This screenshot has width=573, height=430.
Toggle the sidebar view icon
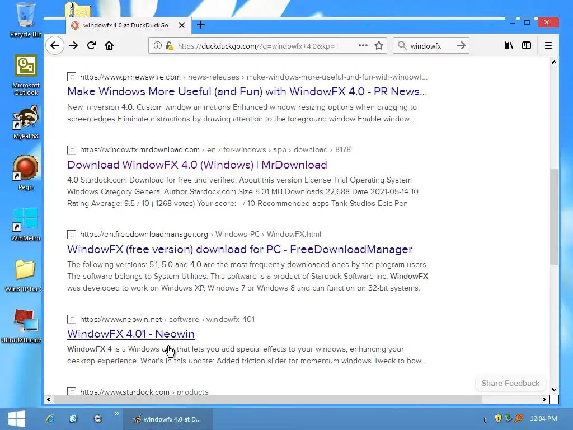527,46
